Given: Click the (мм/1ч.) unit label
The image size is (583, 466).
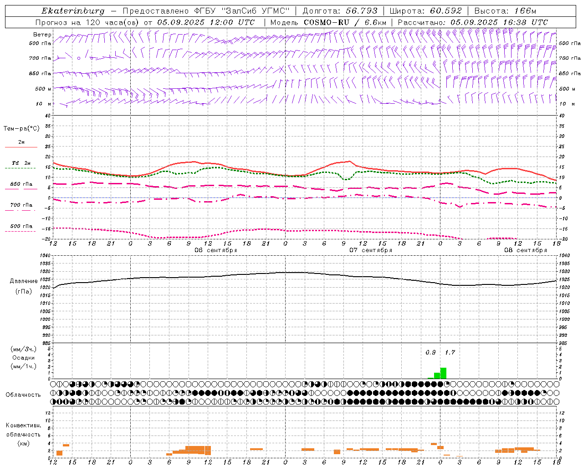Looking at the screenshot, I should 23,366.
